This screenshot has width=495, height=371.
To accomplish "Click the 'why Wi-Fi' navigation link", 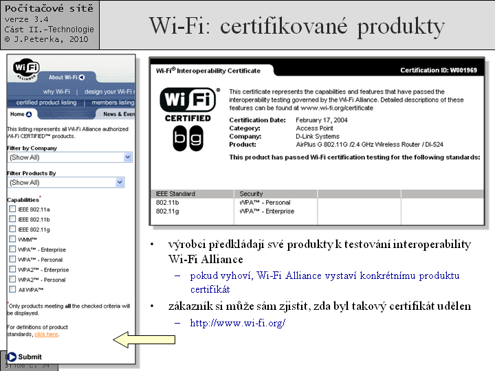I will [56, 91].
